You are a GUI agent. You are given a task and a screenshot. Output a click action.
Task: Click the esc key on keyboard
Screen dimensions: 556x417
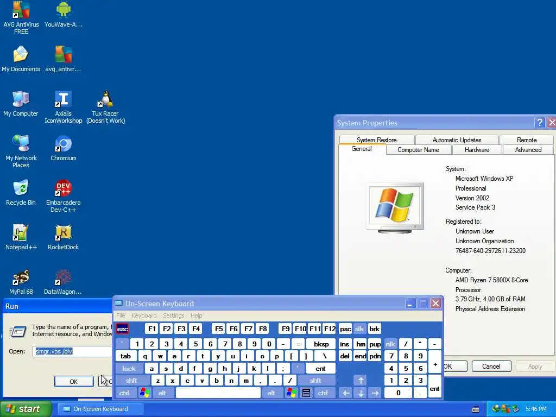pyautogui.click(x=122, y=328)
